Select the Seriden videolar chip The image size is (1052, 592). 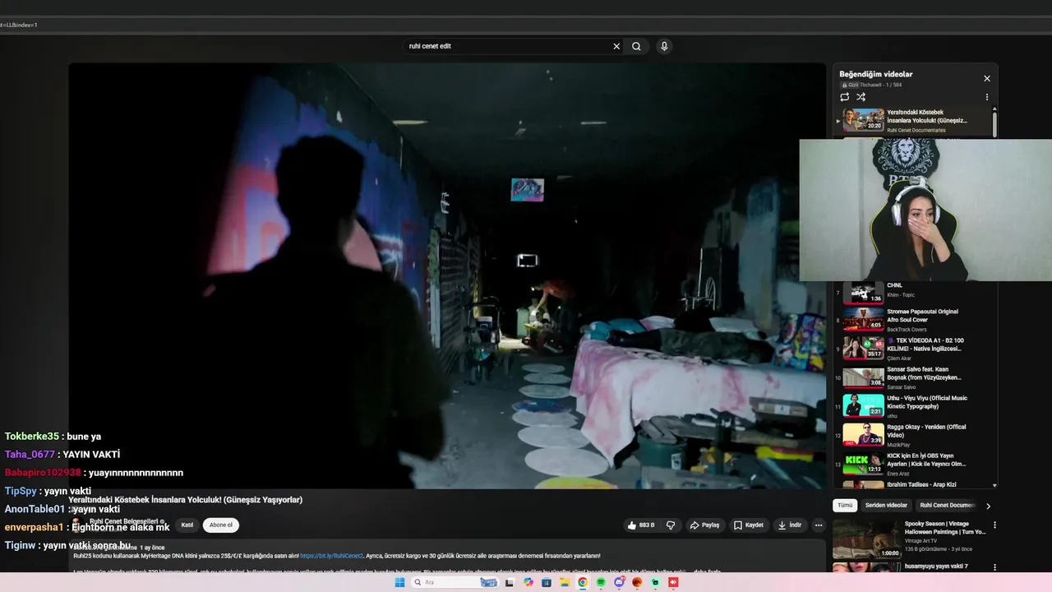886,506
